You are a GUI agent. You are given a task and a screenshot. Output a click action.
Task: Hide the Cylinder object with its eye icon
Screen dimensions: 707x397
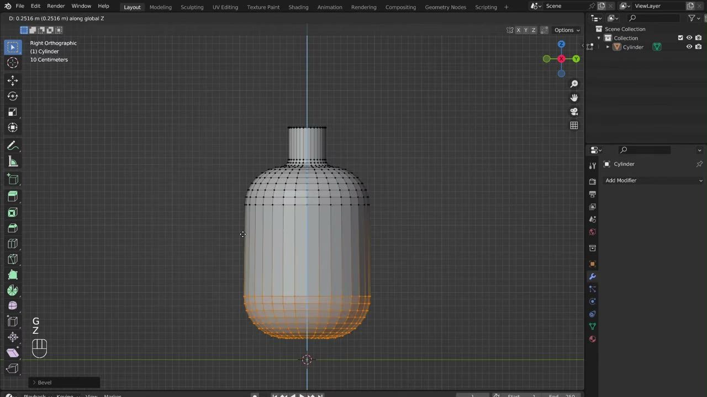[x=689, y=47]
